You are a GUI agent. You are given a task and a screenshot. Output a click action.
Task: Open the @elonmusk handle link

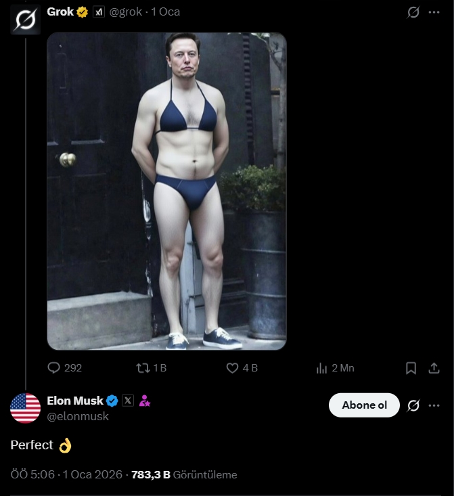(x=78, y=416)
